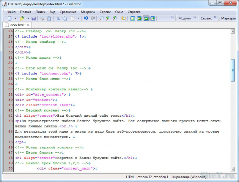Click the New file icon
Image resolution: width=239 pixels, height=182 pixels.
coord(10,19)
